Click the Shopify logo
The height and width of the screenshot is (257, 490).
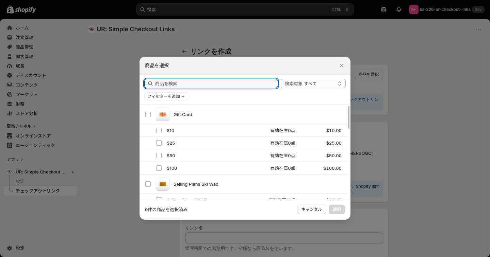click(21, 10)
